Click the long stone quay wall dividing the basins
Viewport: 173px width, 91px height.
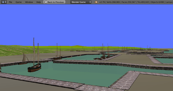click(113, 65)
